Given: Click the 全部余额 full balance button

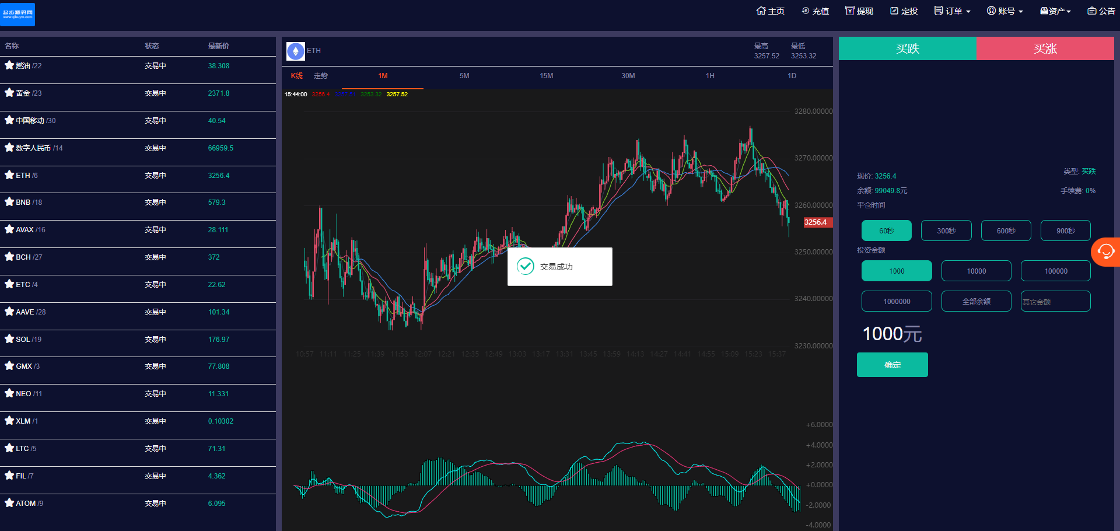Looking at the screenshot, I should (x=976, y=302).
